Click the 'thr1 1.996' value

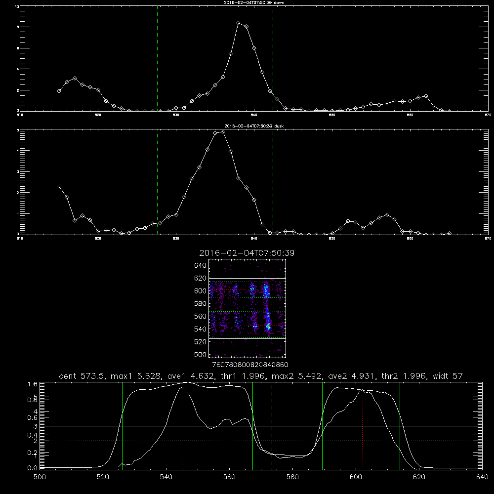point(243,376)
